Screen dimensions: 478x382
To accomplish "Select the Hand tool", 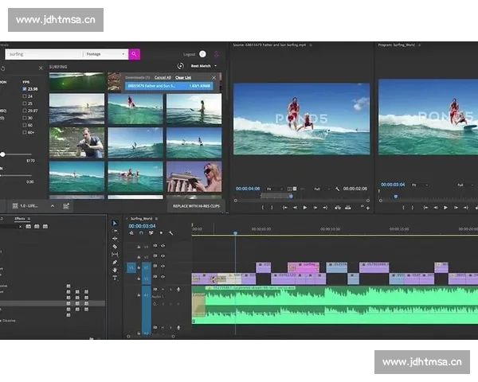I will point(115,270).
